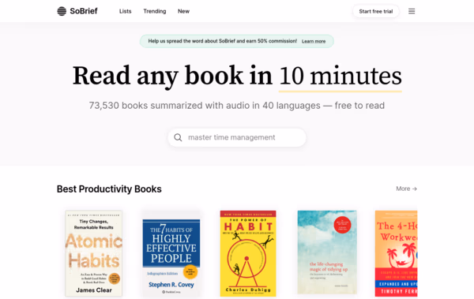Click the Help us spread the word banner text
474x299 pixels.
[223, 41]
